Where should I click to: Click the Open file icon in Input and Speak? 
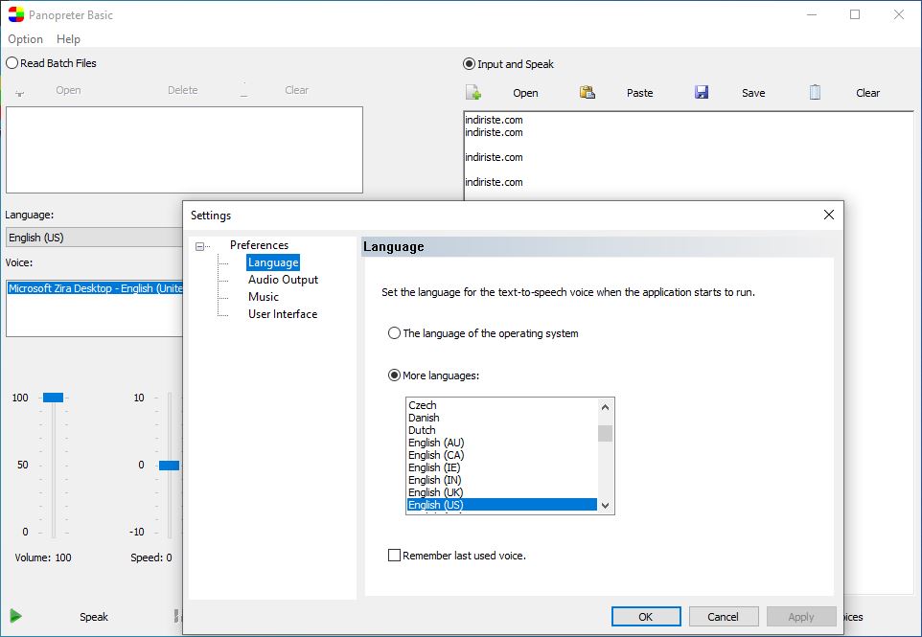coord(473,92)
